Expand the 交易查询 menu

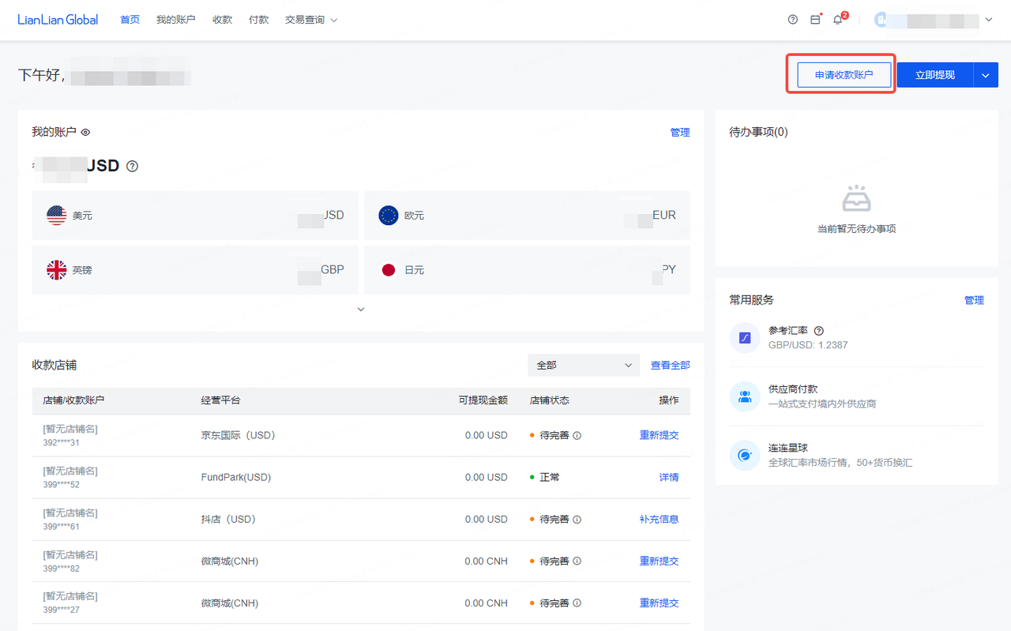[x=310, y=20]
